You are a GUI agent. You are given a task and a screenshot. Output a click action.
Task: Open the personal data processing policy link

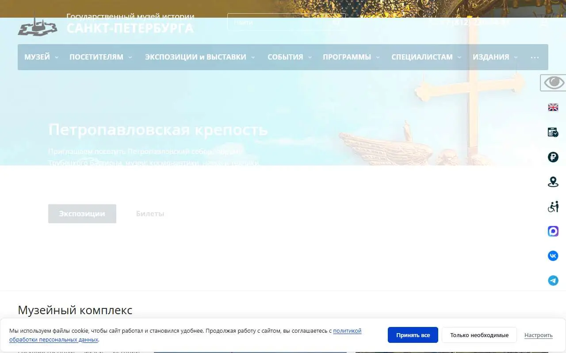(x=185, y=335)
